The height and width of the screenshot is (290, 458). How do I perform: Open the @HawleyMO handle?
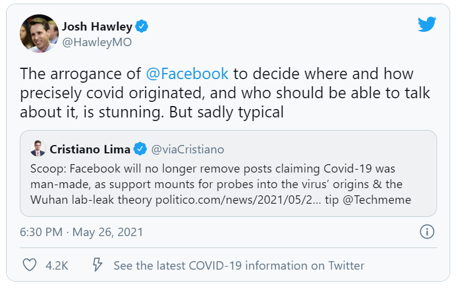(x=97, y=43)
